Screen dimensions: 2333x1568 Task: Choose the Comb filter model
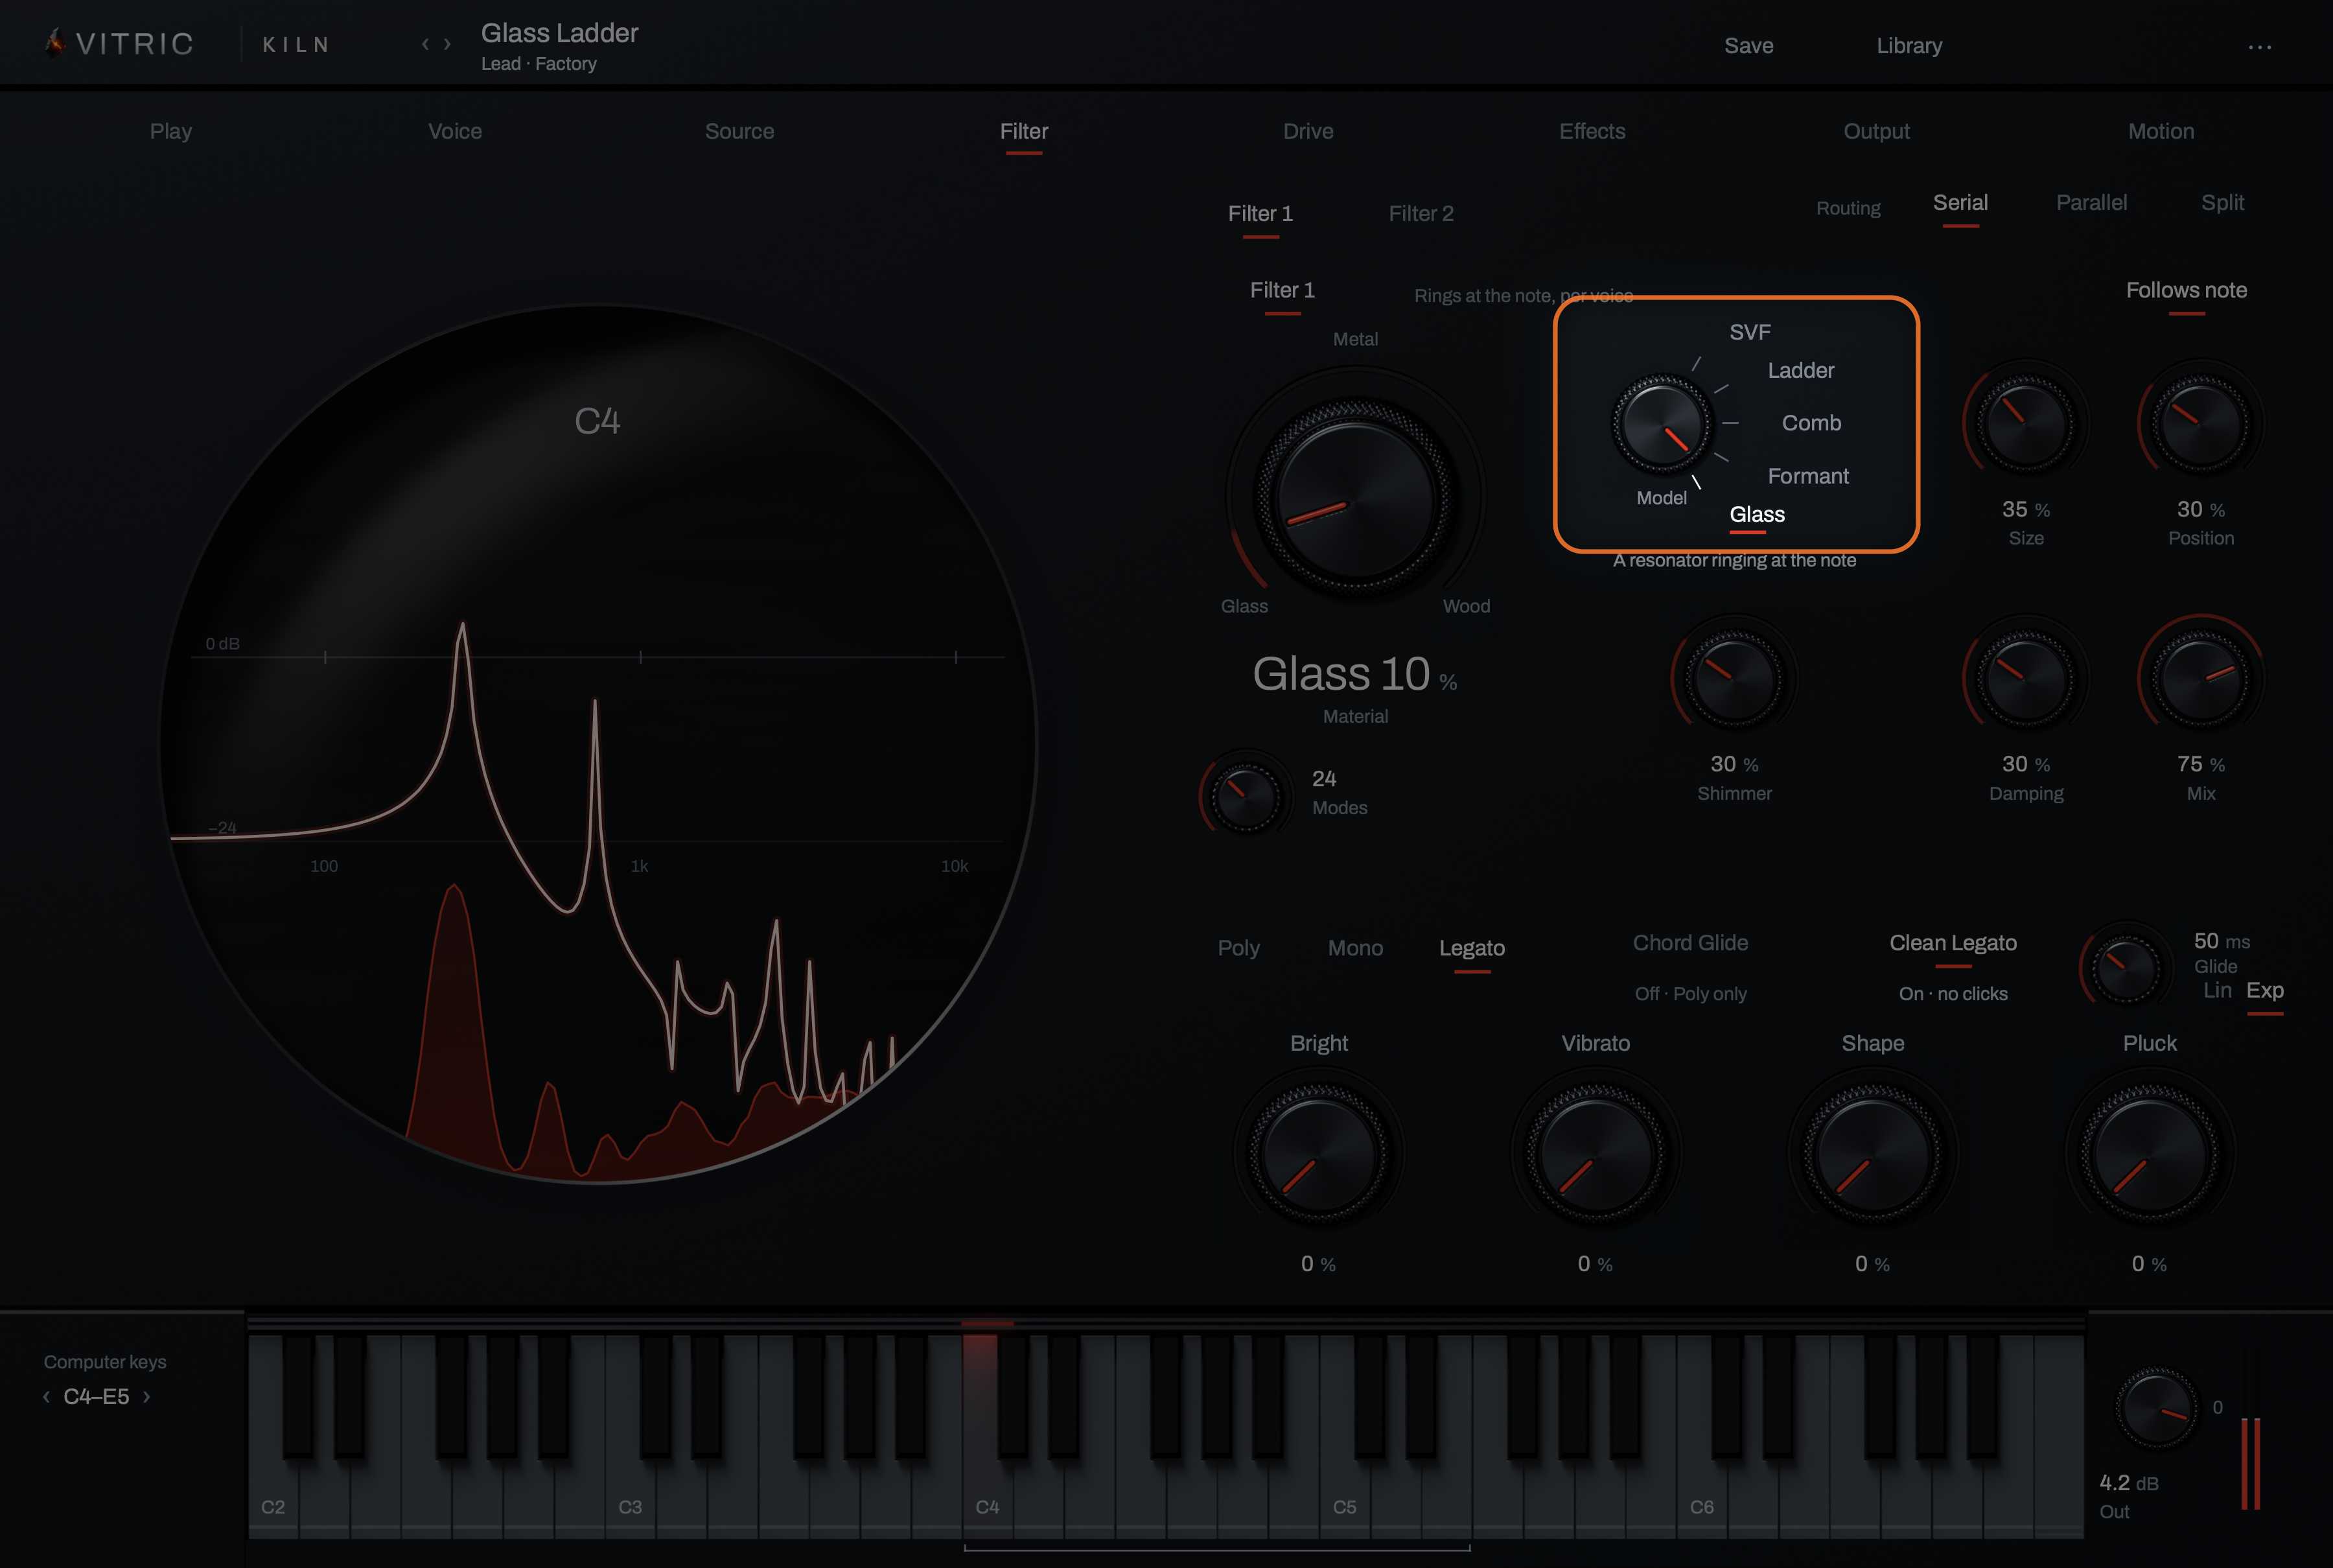click(1811, 422)
